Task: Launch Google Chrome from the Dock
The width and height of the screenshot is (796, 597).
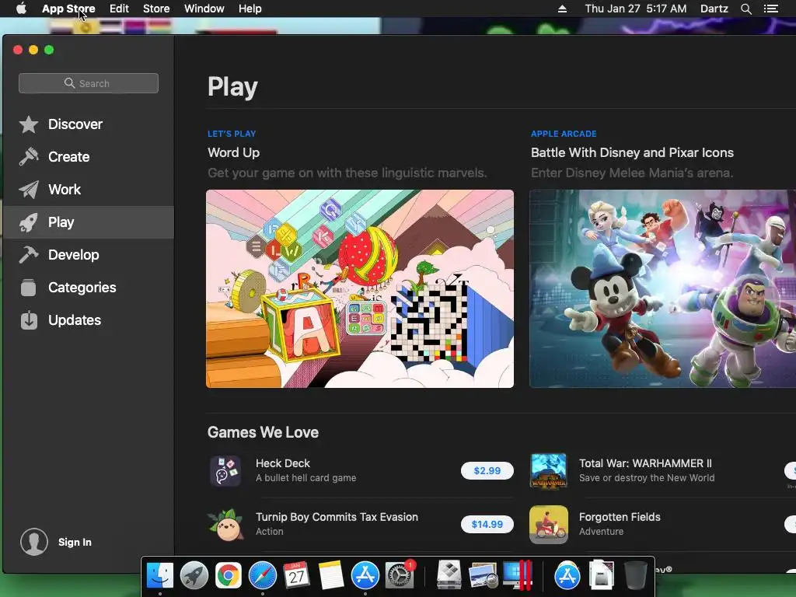Action: pyautogui.click(x=229, y=576)
